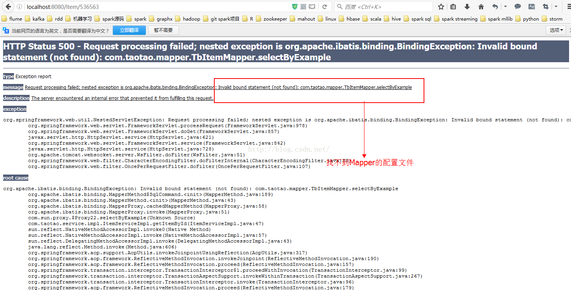The image size is (571, 290).
Task: Click the 'type' label
Action: pos(9,77)
